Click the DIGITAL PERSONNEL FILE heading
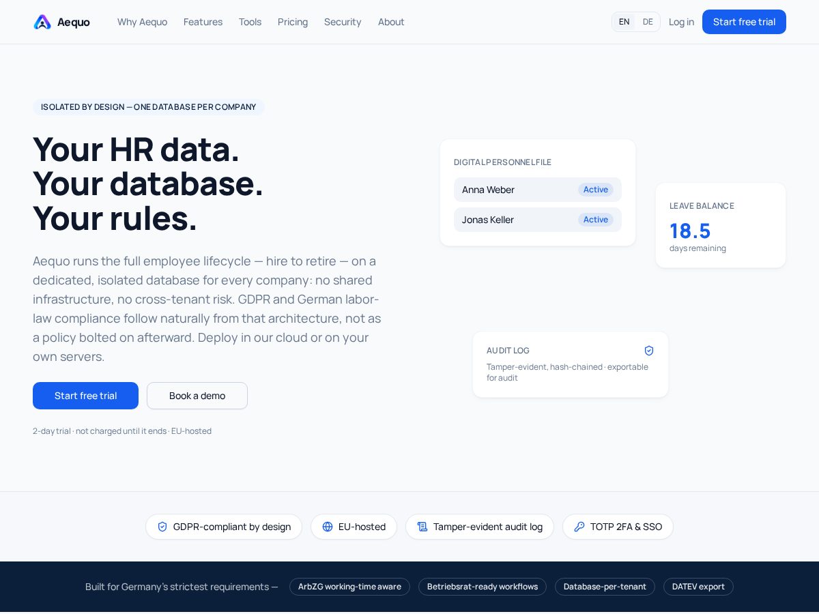This screenshot has height=614, width=819. point(502,162)
